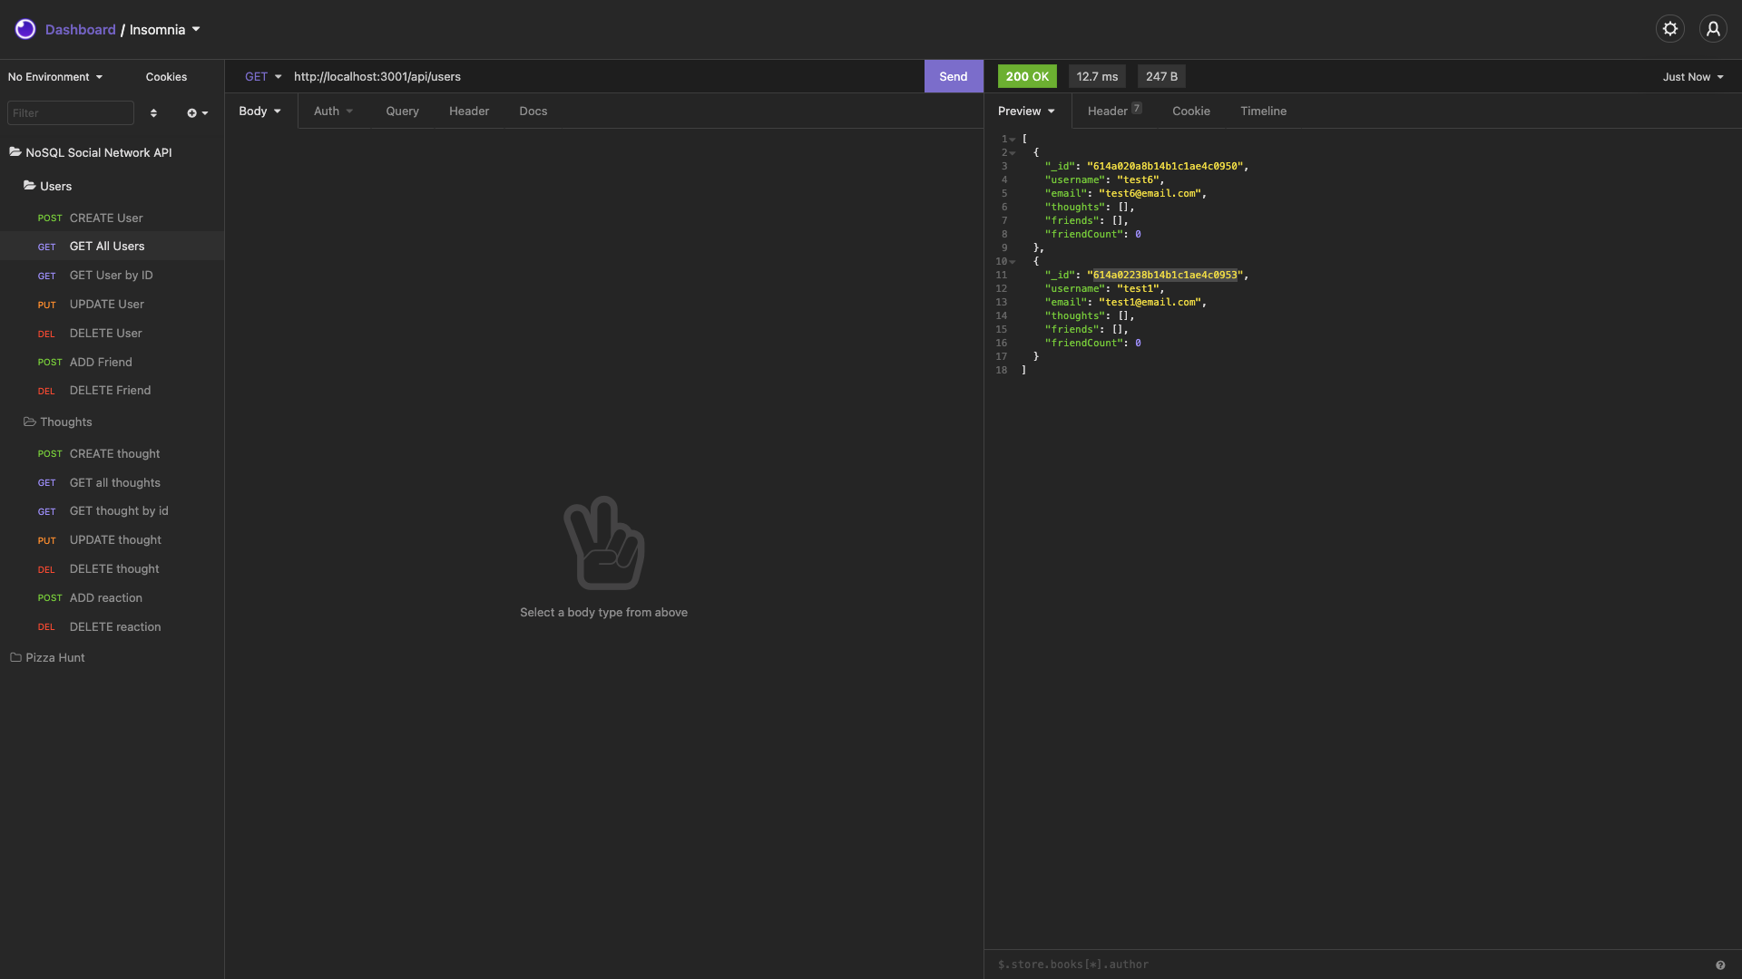Image resolution: width=1742 pixels, height=979 pixels.
Task: Open the GET method dropdown
Action: tap(262, 76)
